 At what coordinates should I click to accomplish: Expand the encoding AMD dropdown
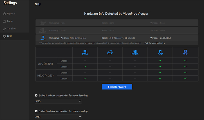[x=58, y=117]
